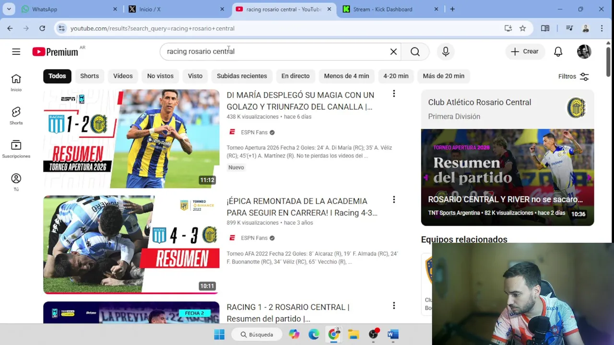The width and height of the screenshot is (614, 345).
Task: Visit ESPN Fans channel under the Racing 4-3 video
Action: click(254, 238)
